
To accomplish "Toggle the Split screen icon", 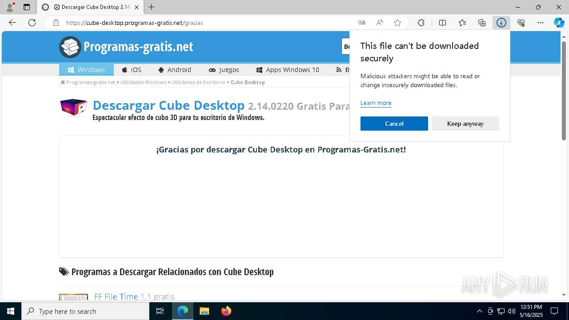I will click(x=442, y=23).
